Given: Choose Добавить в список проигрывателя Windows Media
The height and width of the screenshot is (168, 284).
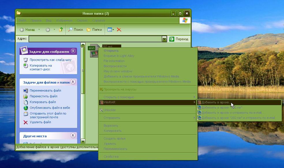Looking at the screenshot, I should [x=148, y=76].
